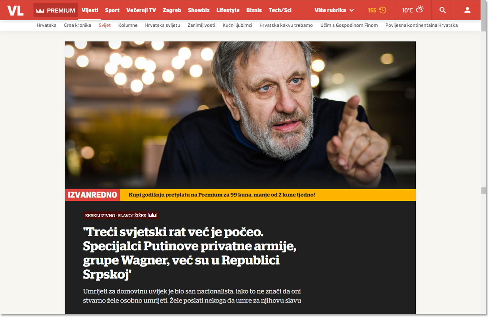Click the Slavoj Žižek article photo
The width and height of the screenshot is (493, 321).
pos(240,115)
